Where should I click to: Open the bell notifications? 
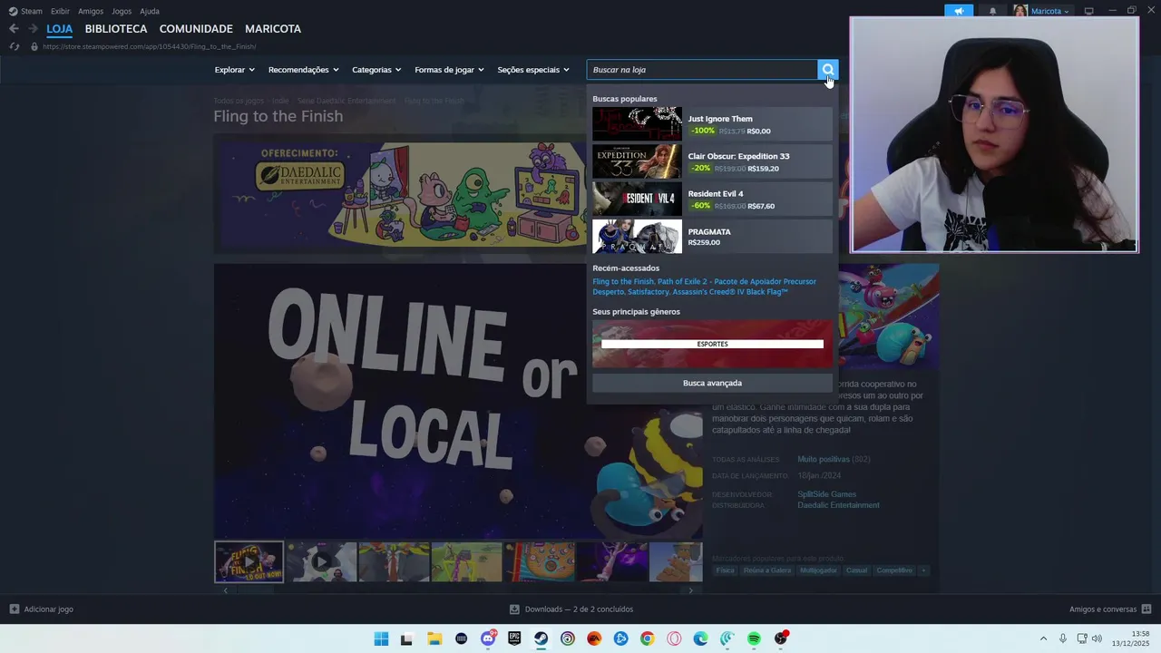coord(992,11)
